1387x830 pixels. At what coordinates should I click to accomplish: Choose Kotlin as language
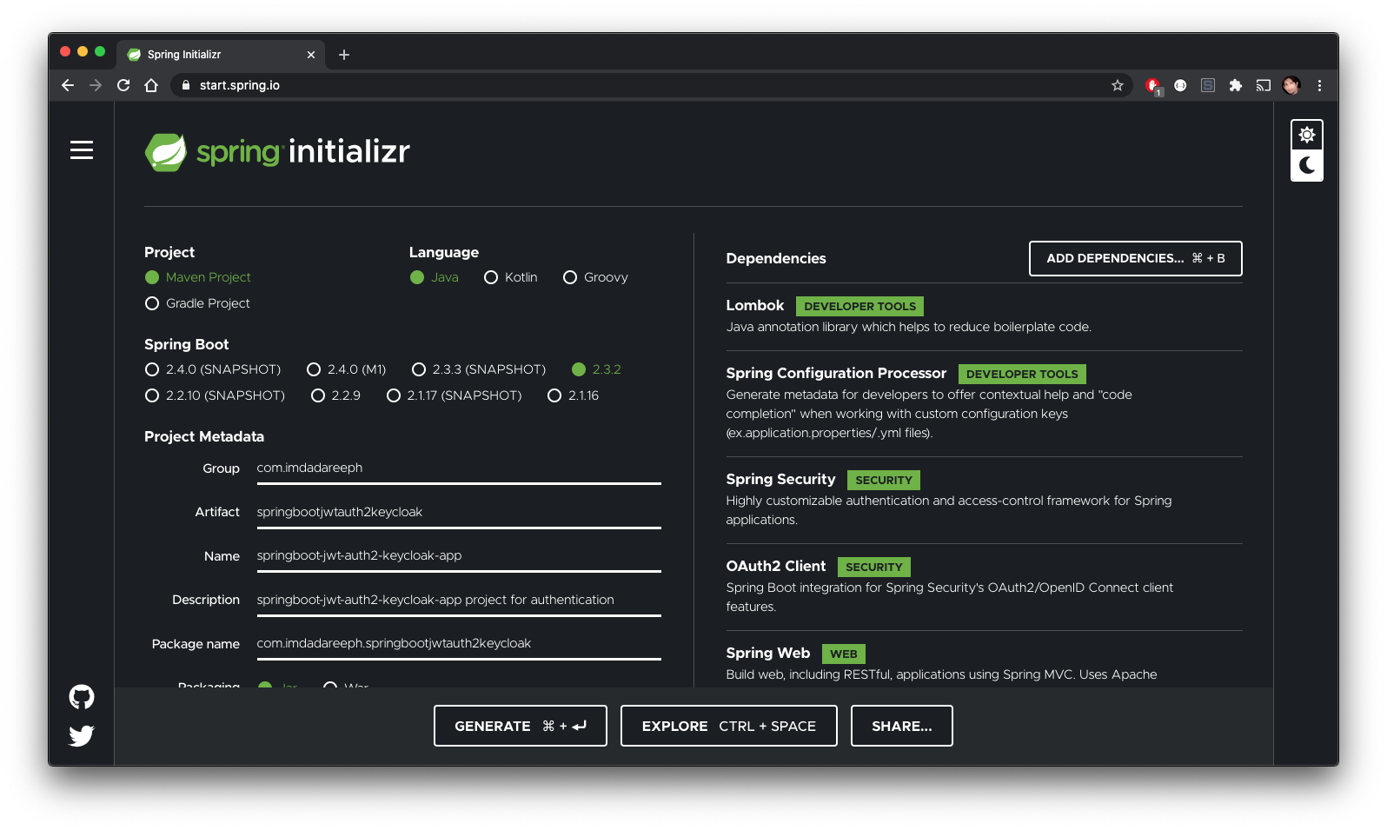point(511,277)
